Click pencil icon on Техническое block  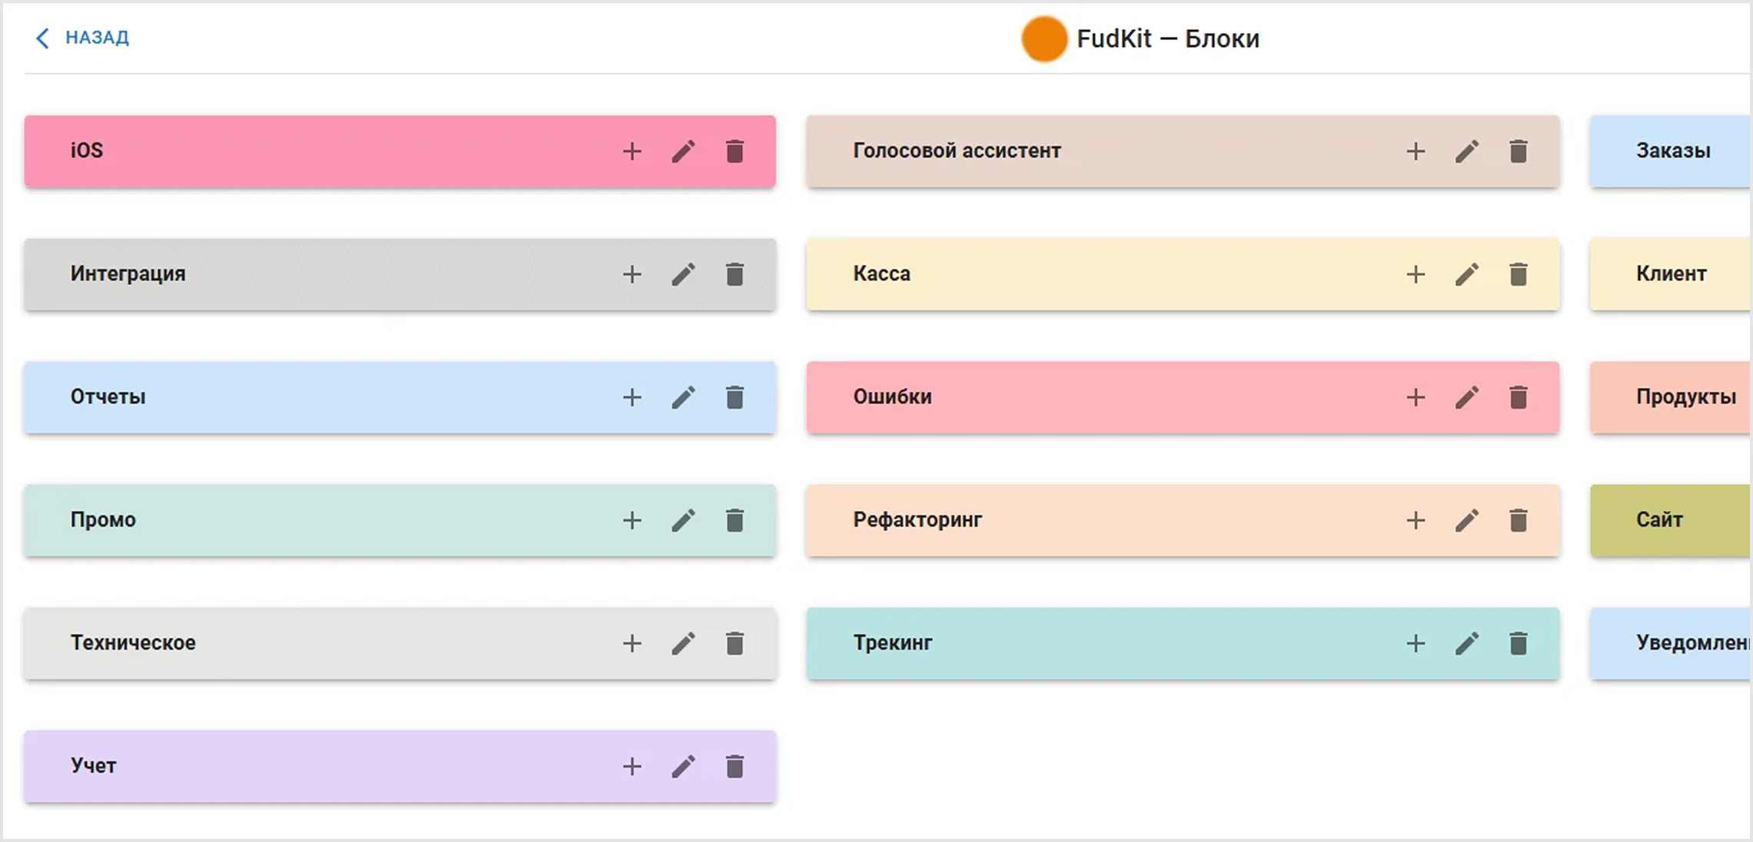684,643
